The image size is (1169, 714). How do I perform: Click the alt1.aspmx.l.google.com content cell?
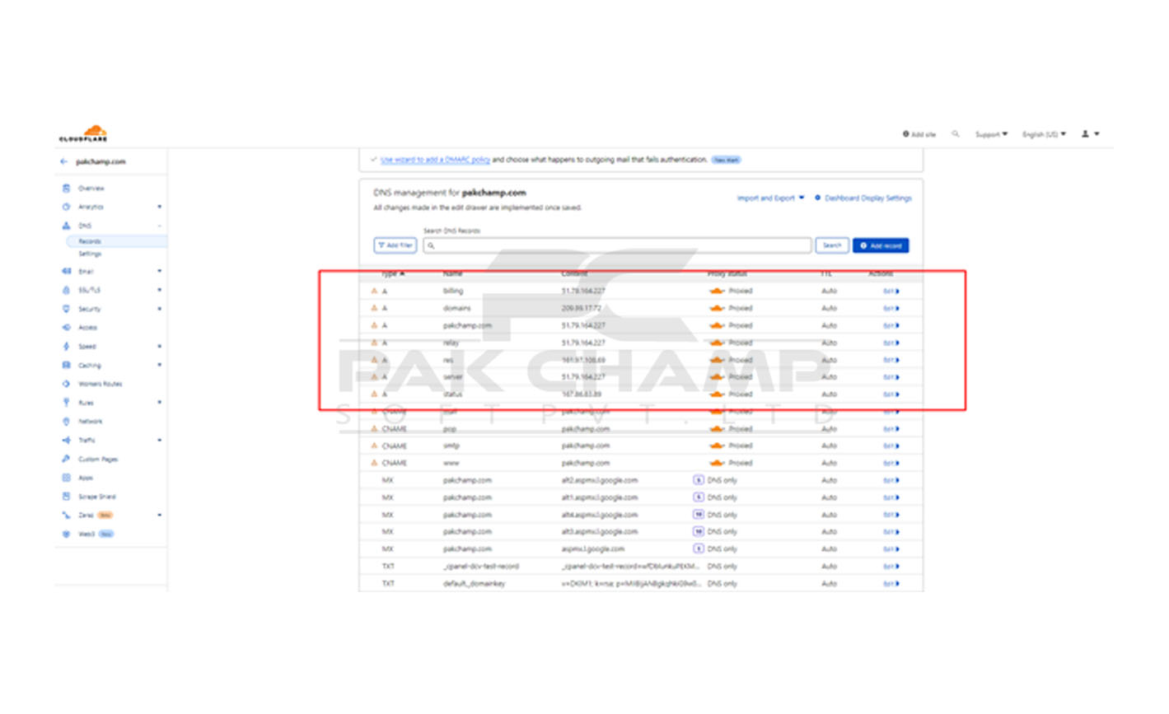tap(600, 497)
